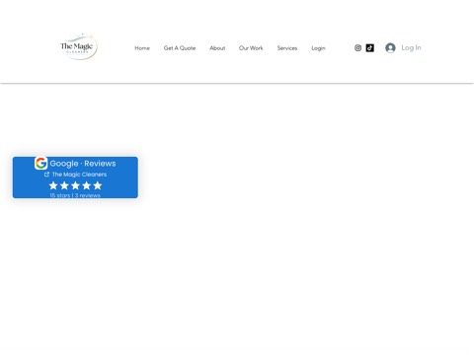Screen dimensions: 474x355
Task: Click the Google G logo icon
Action: (40, 163)
